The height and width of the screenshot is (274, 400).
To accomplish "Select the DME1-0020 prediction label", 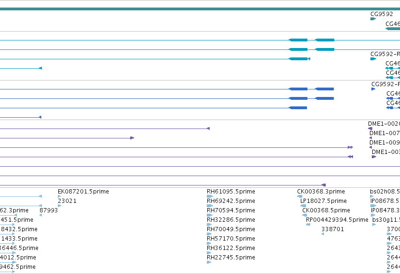I will (384, 124).
